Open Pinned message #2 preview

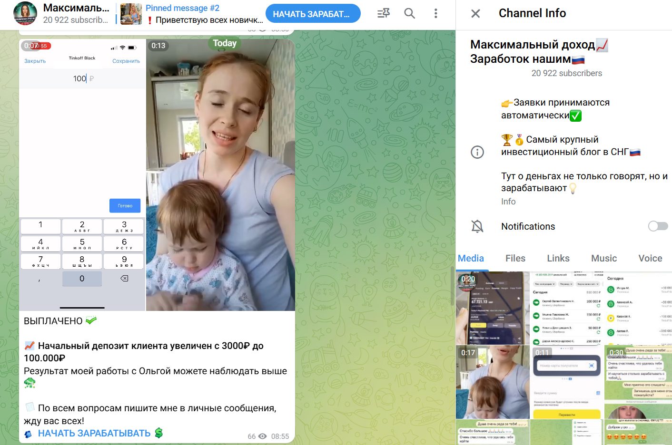click(204, 14)
